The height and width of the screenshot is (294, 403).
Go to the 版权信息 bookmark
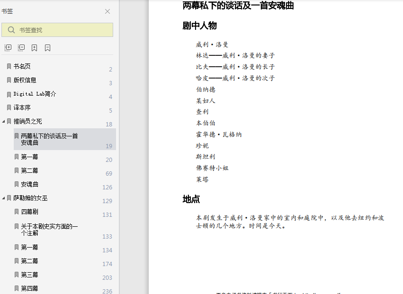pos(25,80)
